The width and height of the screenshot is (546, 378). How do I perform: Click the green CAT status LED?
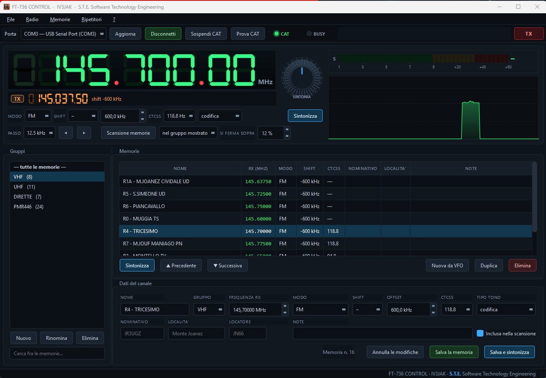coord(276,34)
